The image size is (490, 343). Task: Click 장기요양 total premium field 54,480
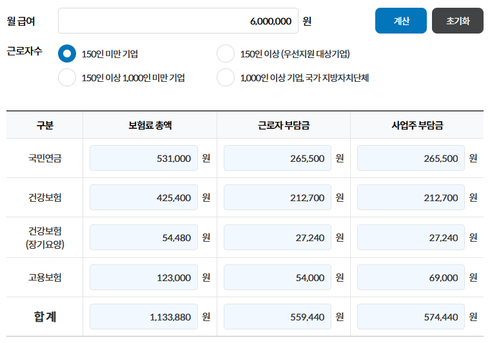(144, 237)
